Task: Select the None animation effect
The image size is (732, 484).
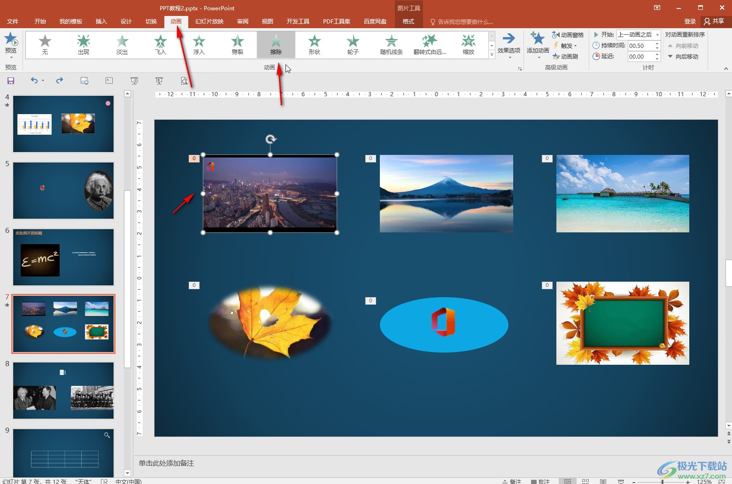Action: [45, 45]
